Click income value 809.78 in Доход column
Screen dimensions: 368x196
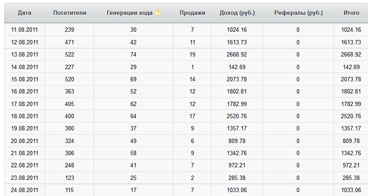coord(237,141)
